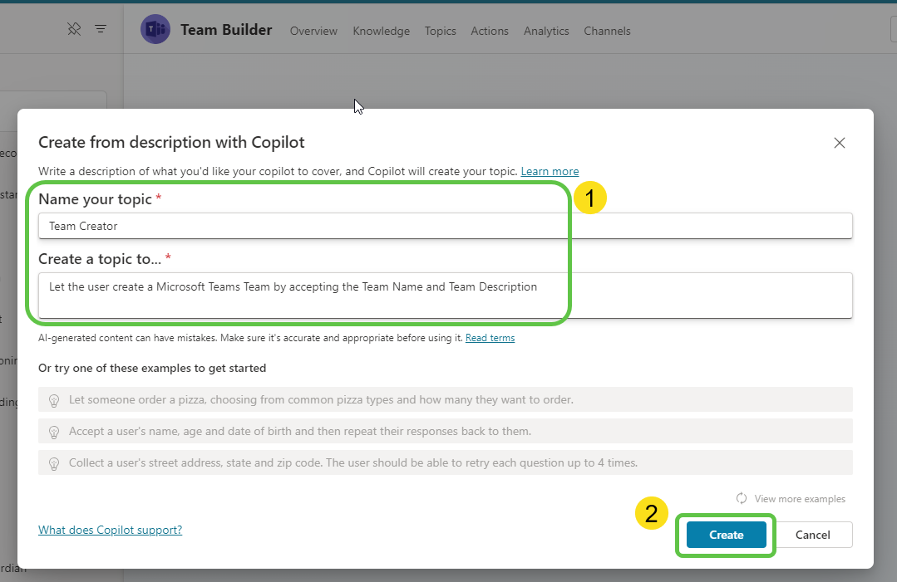Switch to the Channels tab
The width and height of the screenshot is (897, 582).
pos(607,31)
